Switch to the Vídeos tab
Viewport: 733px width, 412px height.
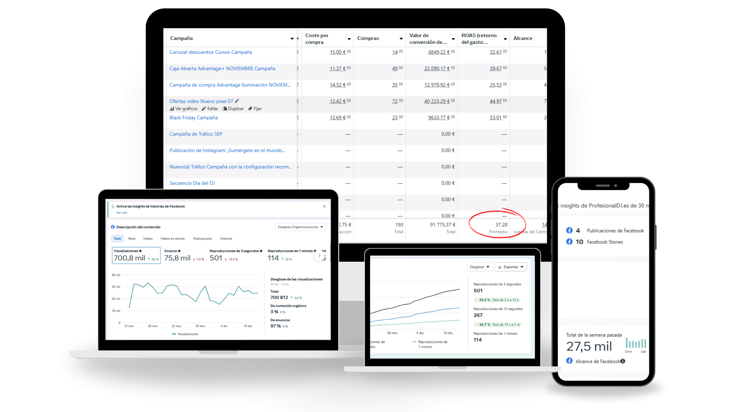point(148,239)
